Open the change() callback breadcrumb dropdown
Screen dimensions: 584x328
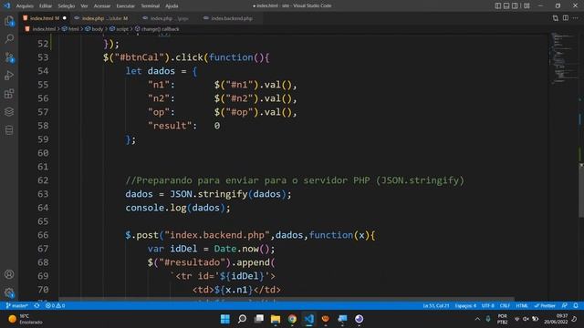(157, 28)
